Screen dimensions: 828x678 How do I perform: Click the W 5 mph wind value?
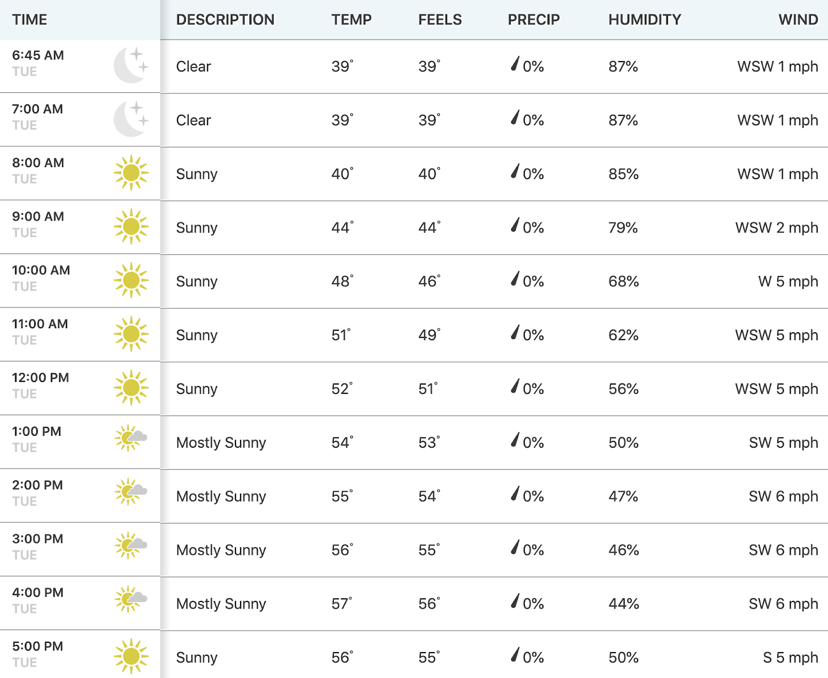(788, 282)
